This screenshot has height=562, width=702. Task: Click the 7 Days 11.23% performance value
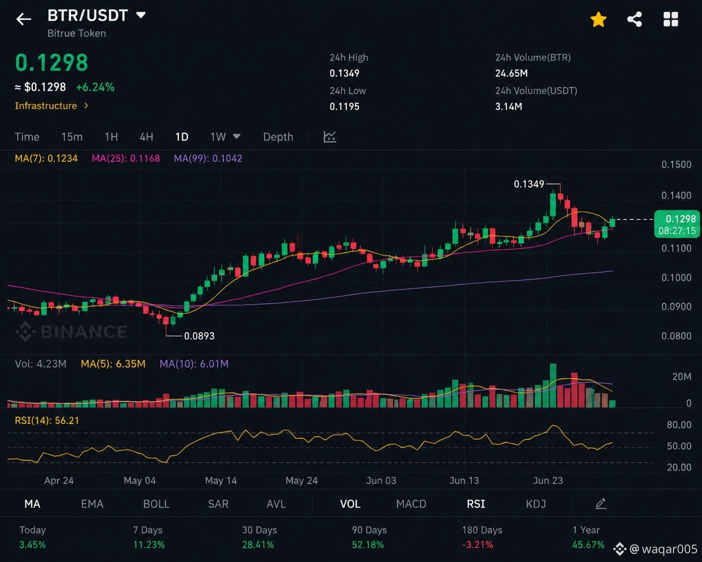[149, 544]
